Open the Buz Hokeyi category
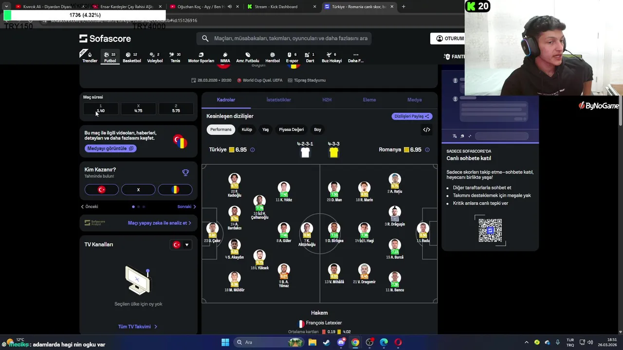The width and height of the screenshot is (623, 350). [331, 57]
